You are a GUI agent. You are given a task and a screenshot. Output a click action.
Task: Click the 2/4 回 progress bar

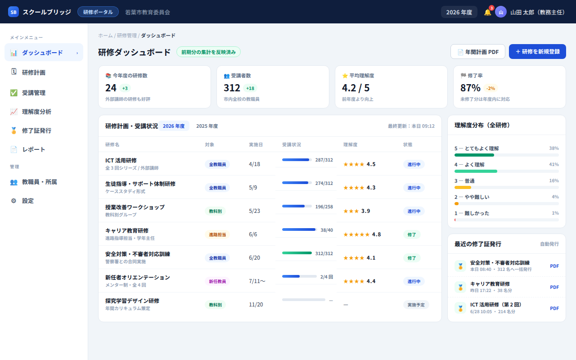click(x=300, y=276)
